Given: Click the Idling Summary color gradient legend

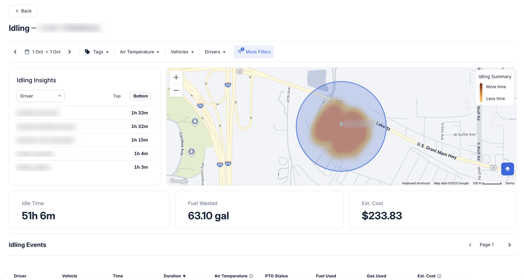Looking at the screenshot, I should click(481, 92).
